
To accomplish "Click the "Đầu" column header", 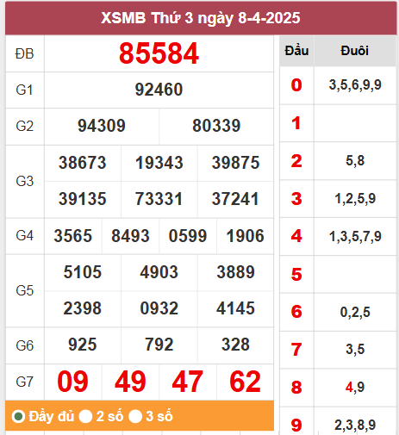I will [x=296, y=51].
